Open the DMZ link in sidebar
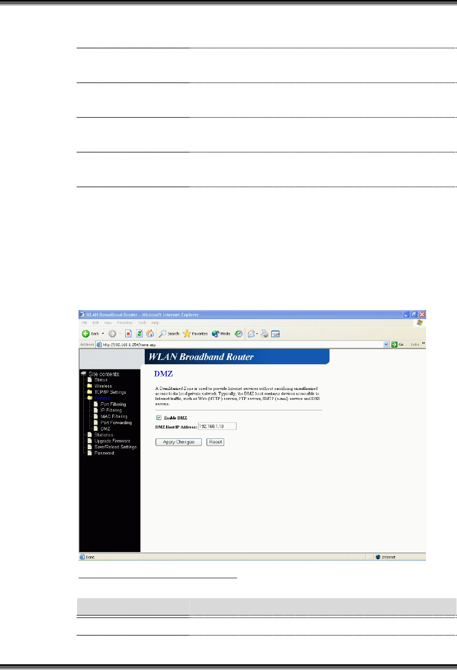The image size is (457, 670). (x=105, y=428)
